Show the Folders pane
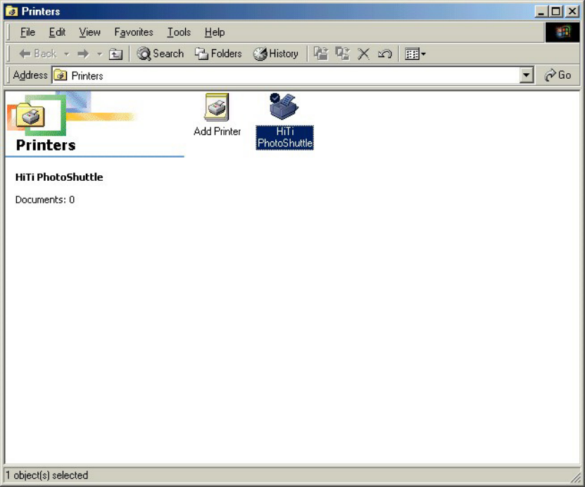This screenshot has height=487, width=585. (x=218, y=53)
